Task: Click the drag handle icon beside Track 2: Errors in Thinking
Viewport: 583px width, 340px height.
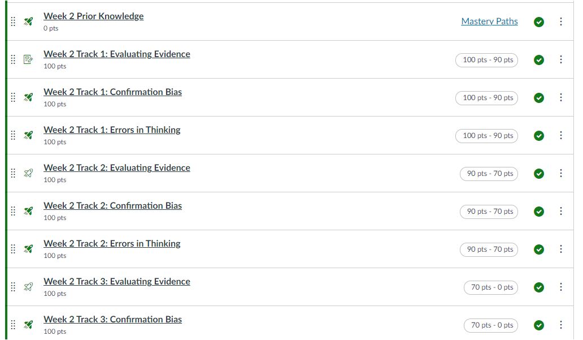Action: pos(12,248)
